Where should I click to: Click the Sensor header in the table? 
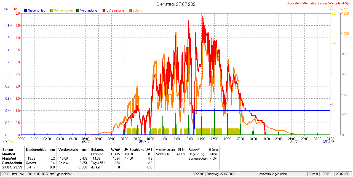[x=7, y=149]
